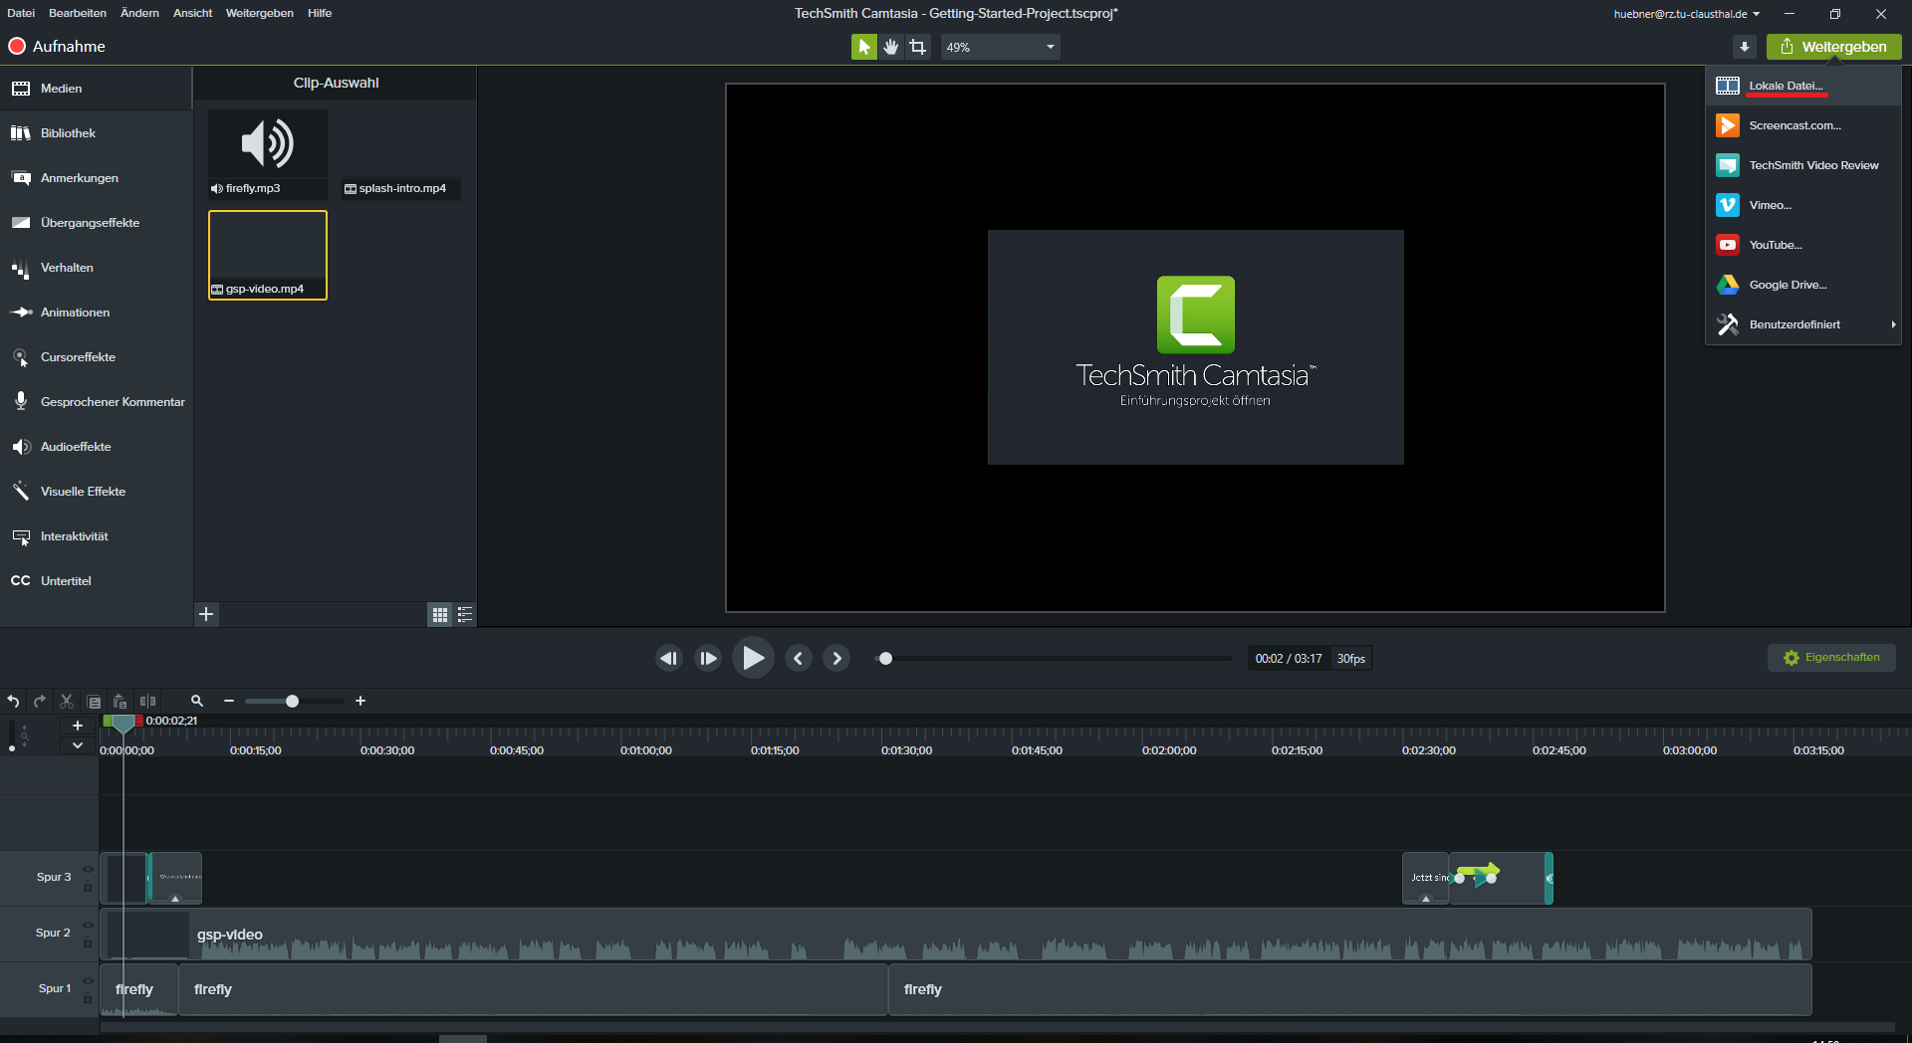1912x1043 pixels.
Task: Open account dropdown huebner@rz.tu-clausthal.de
Action: pos(1687,14)
